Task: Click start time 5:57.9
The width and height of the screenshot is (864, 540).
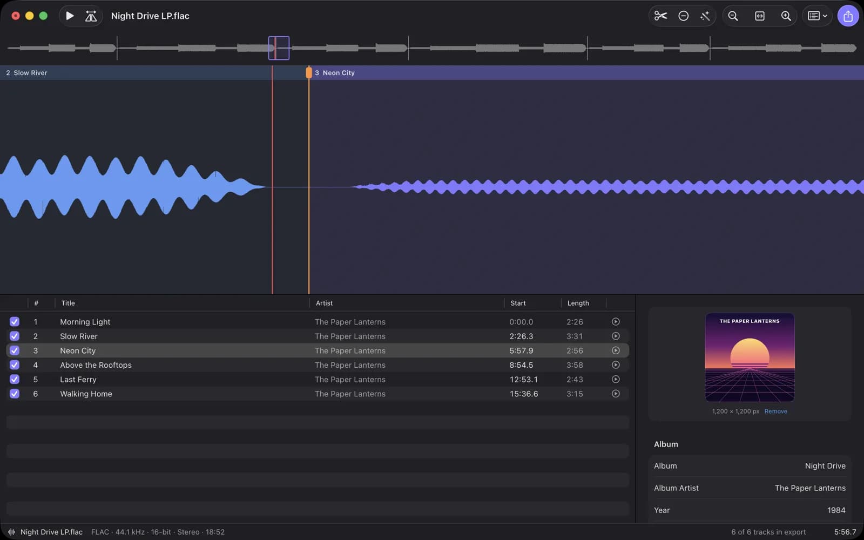Action: 521,350
